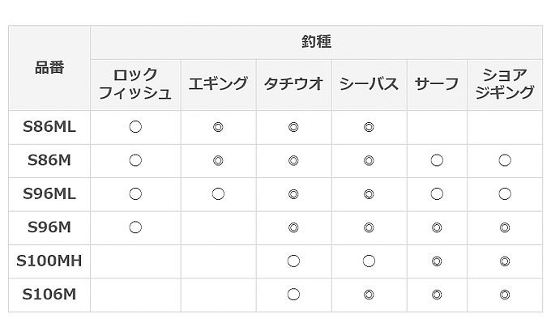Select the ロックフィッシュ column header

[x=135, y=85]
